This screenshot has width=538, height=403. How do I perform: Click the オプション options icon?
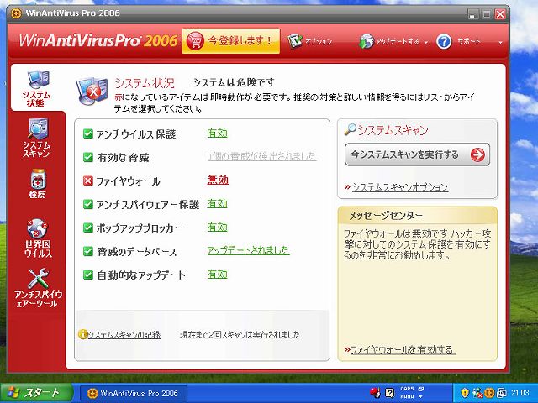pyautogui.click(x=294, y=41)
